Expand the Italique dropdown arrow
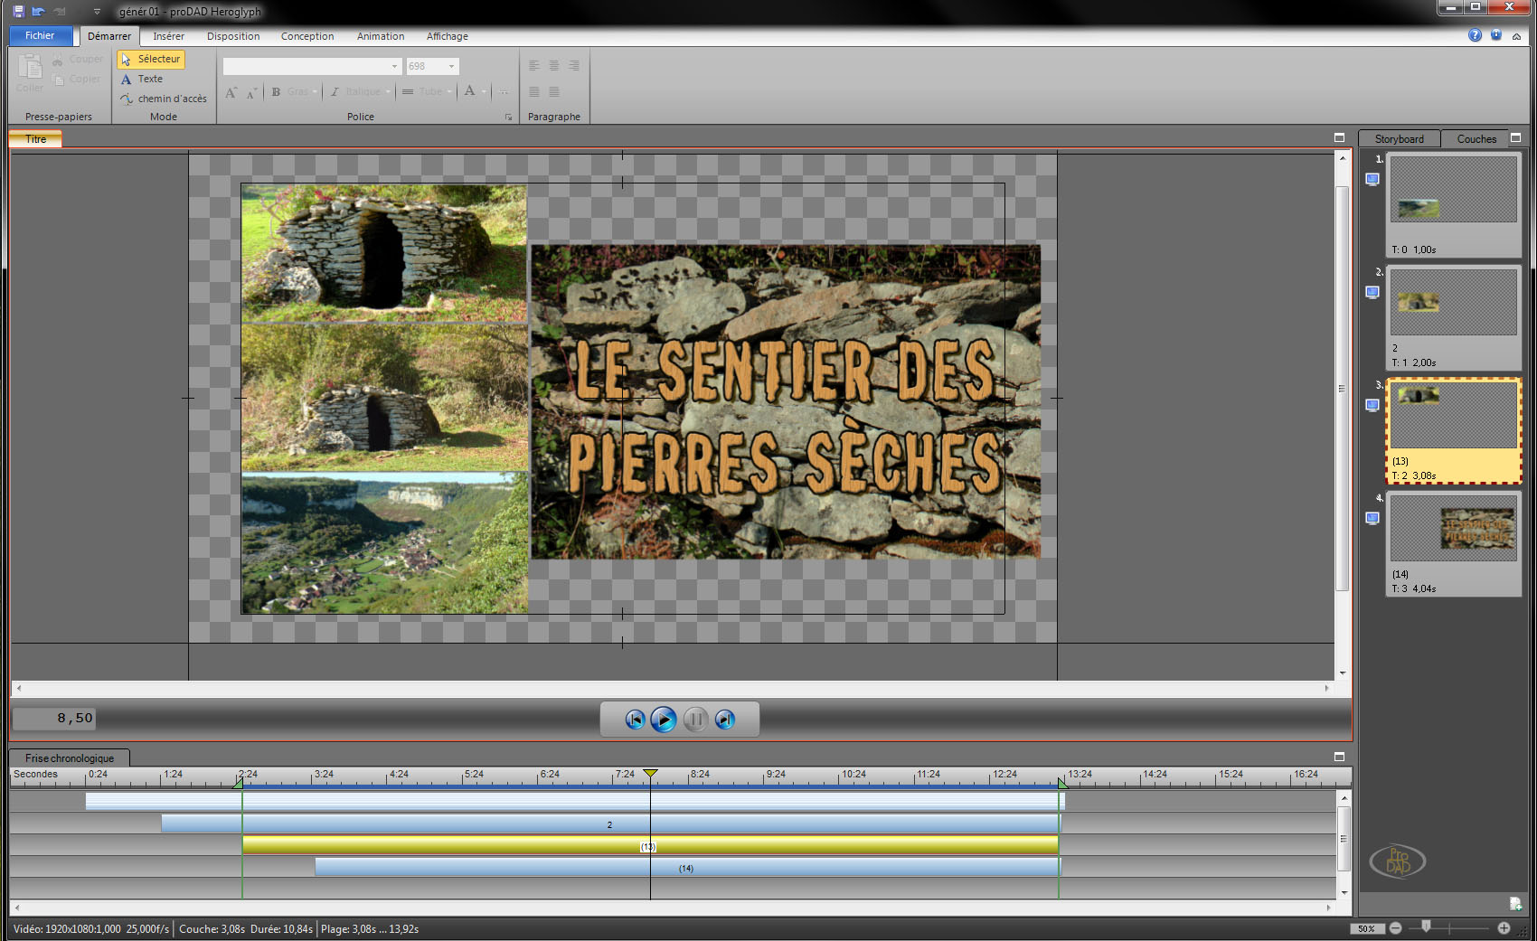 pyautogui.click(x=388, y=91)
